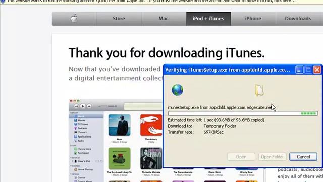Select Steve's iPod device in the sidebar
This screenshot has width=323, height=182.
(x=82, y=161)
